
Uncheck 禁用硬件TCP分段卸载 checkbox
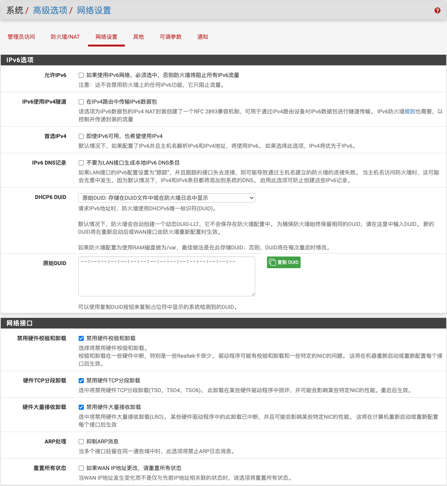pos(81,380)
